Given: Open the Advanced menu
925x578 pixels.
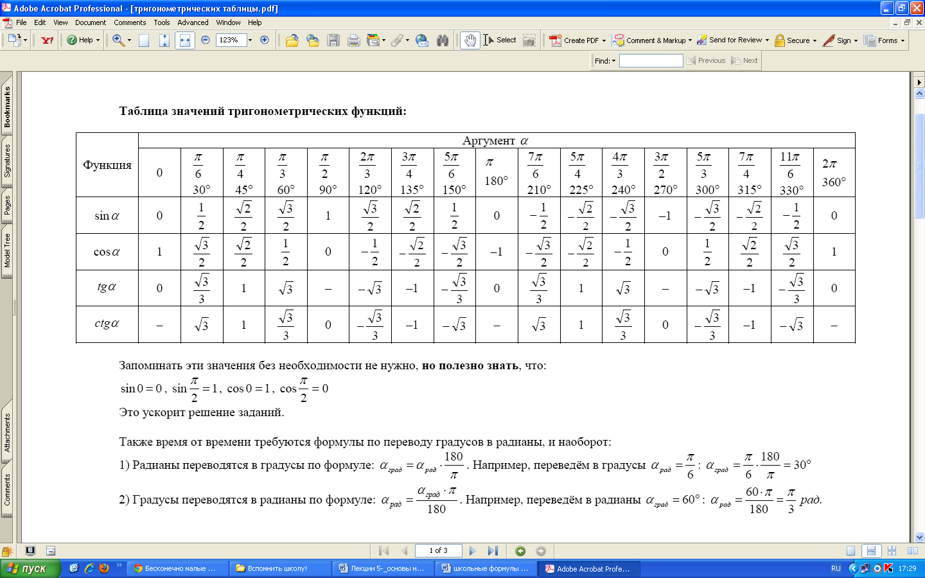Looking at the screenshot, I should (193, 22).
